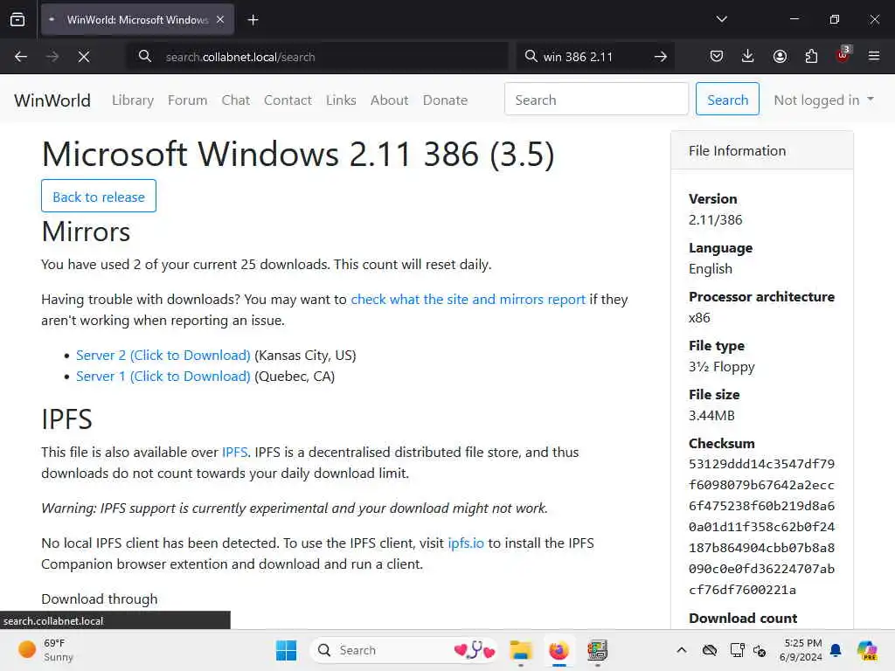Image resolution: width=895 pixels, height=671 pixels.
Task: Click the Microsoft Windows 2.11 386 heading
Action: point(298,154)
